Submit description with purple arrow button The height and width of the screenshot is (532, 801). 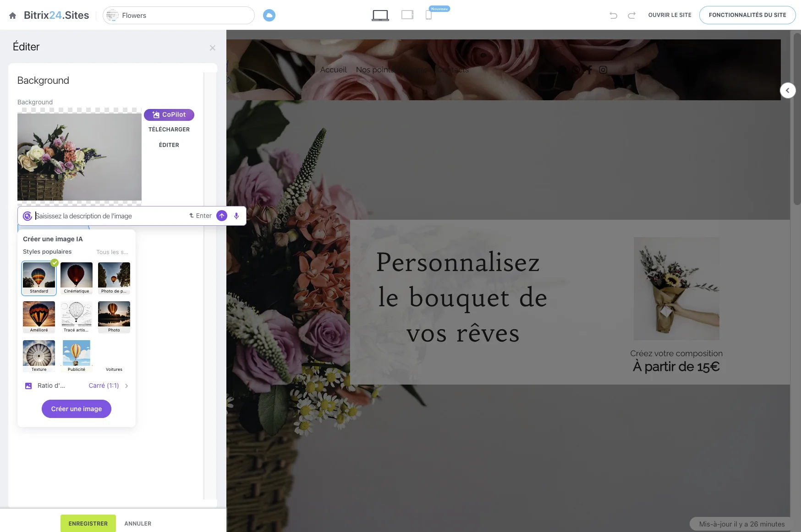tap(222, 216)
